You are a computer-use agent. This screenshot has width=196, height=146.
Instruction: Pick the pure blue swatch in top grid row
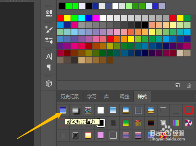click(x=89, y=18)
